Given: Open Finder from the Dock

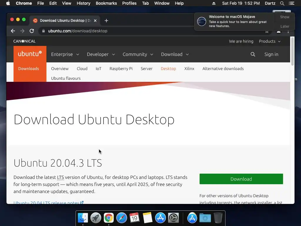Looking at the screenshot, I should tap(83, 218).
